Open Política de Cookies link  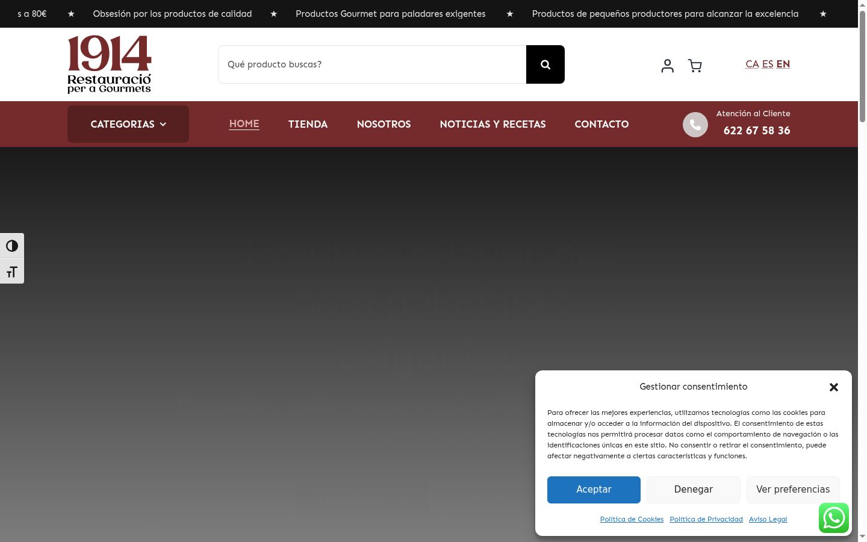click(632, 519)
